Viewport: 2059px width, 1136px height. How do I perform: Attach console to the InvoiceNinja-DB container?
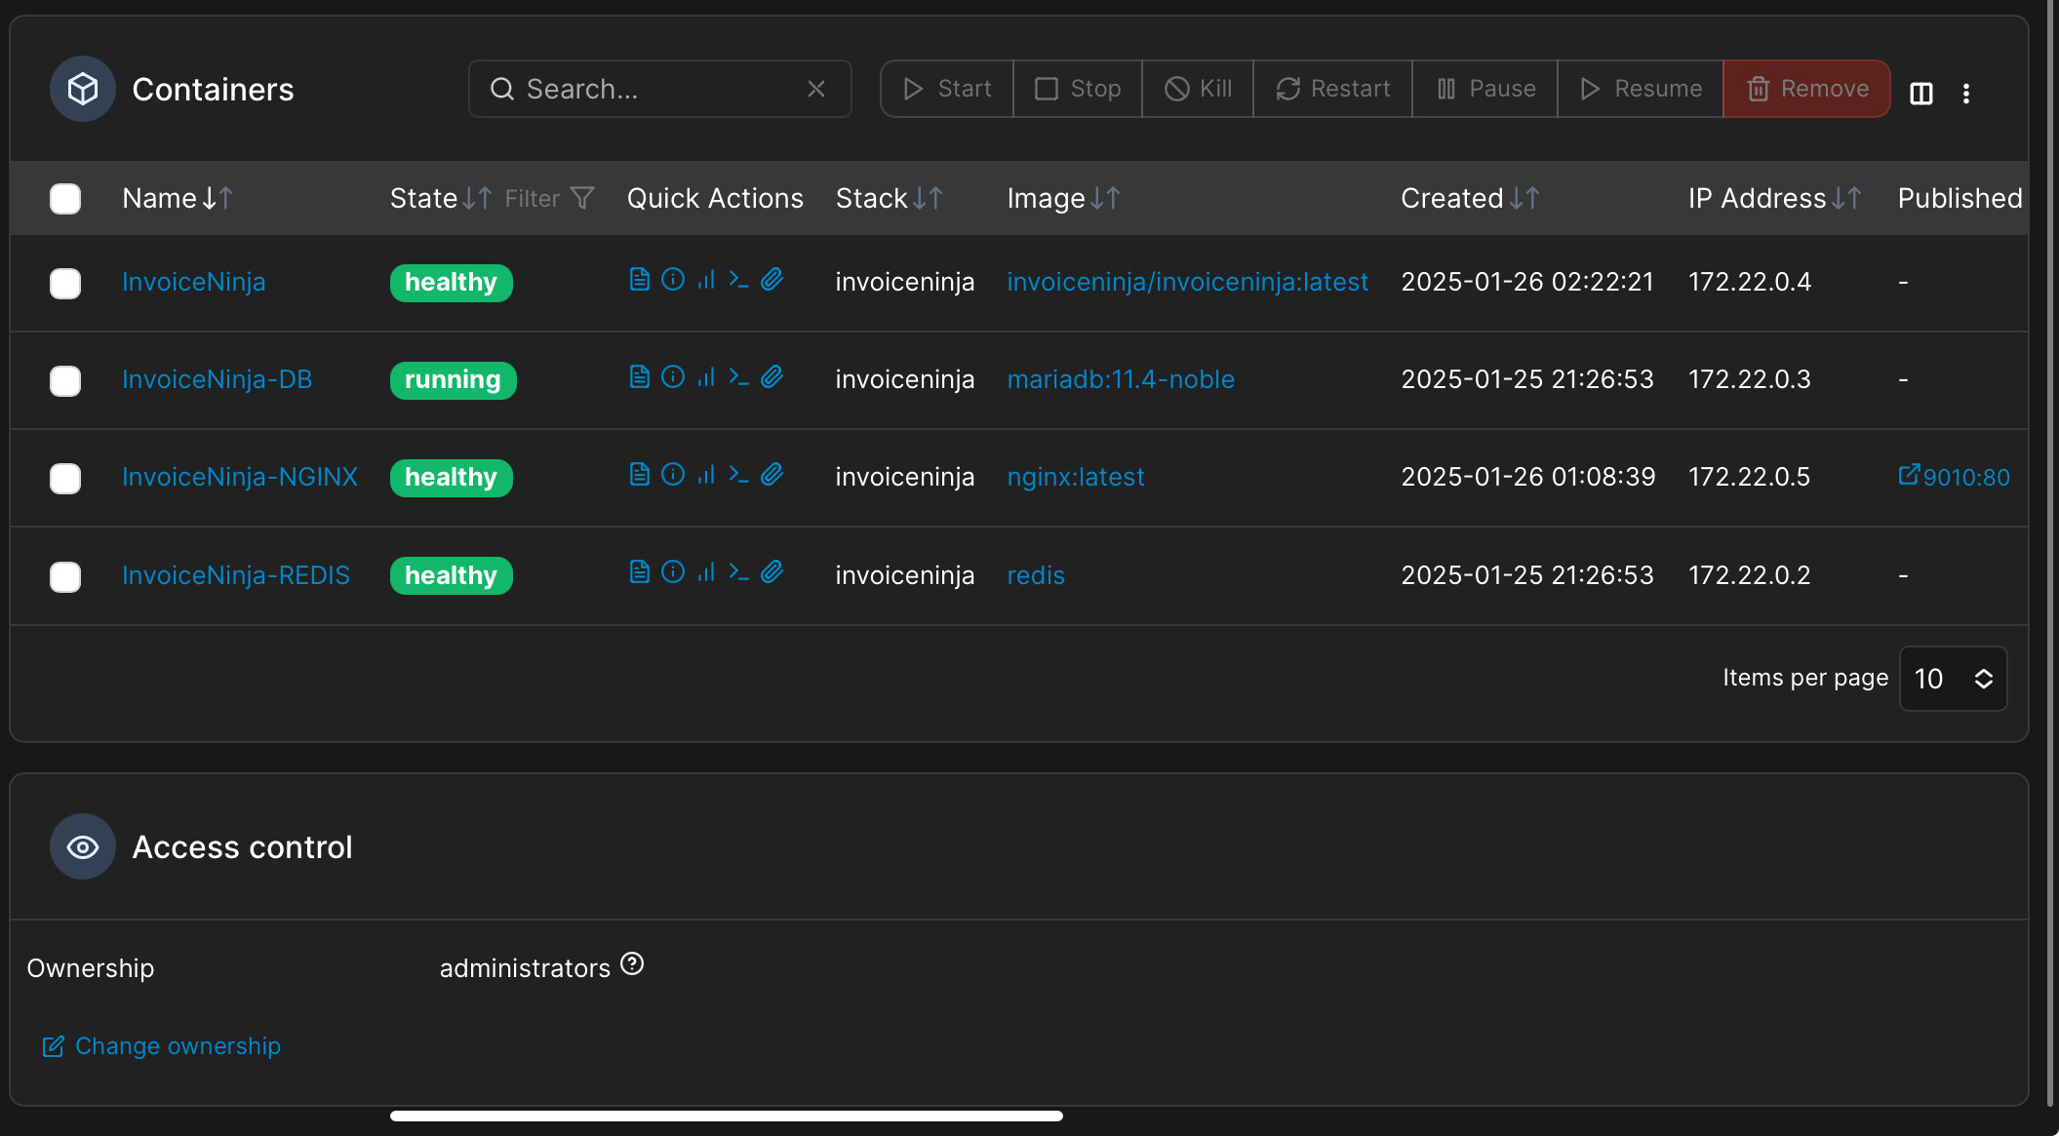click(x=772, y=377)
